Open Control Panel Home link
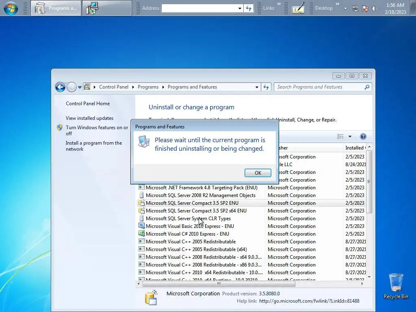The width and height of the screenshot is (416, 312). click(88, 104)
